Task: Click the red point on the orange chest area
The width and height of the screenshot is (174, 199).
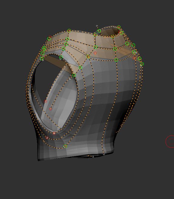Action: (95, 53)
